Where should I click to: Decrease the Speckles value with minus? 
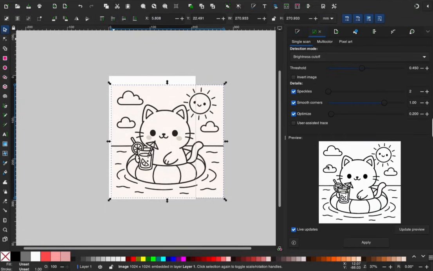click(422, 91)
